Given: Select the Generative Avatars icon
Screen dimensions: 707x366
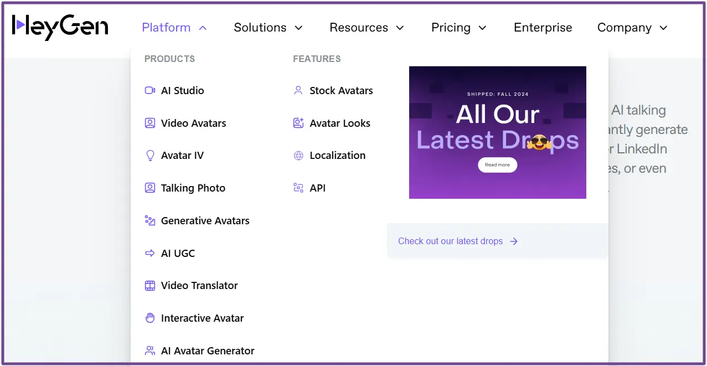Looking at the screenshot, I should [x=149, y=220].
